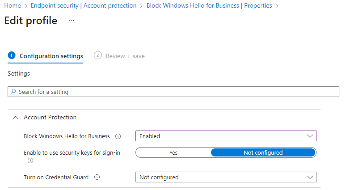Navigate to Home breadcrumb
Image resolution: width=359 pixels, height=190 pixels.
[x=12, y=6]
